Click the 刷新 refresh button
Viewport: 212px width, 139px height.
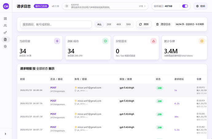coord(144,24)
